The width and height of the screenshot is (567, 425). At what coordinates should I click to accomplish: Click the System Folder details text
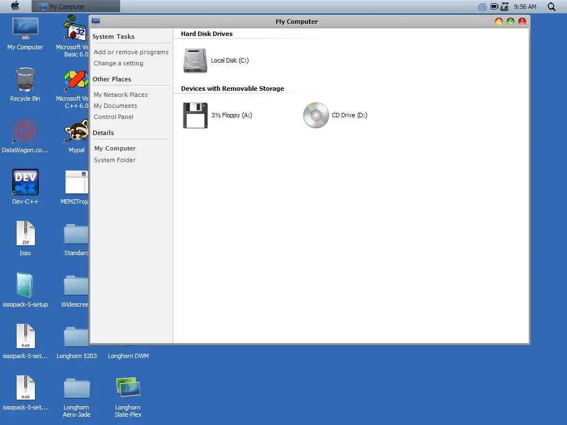[x=115, y=160]
